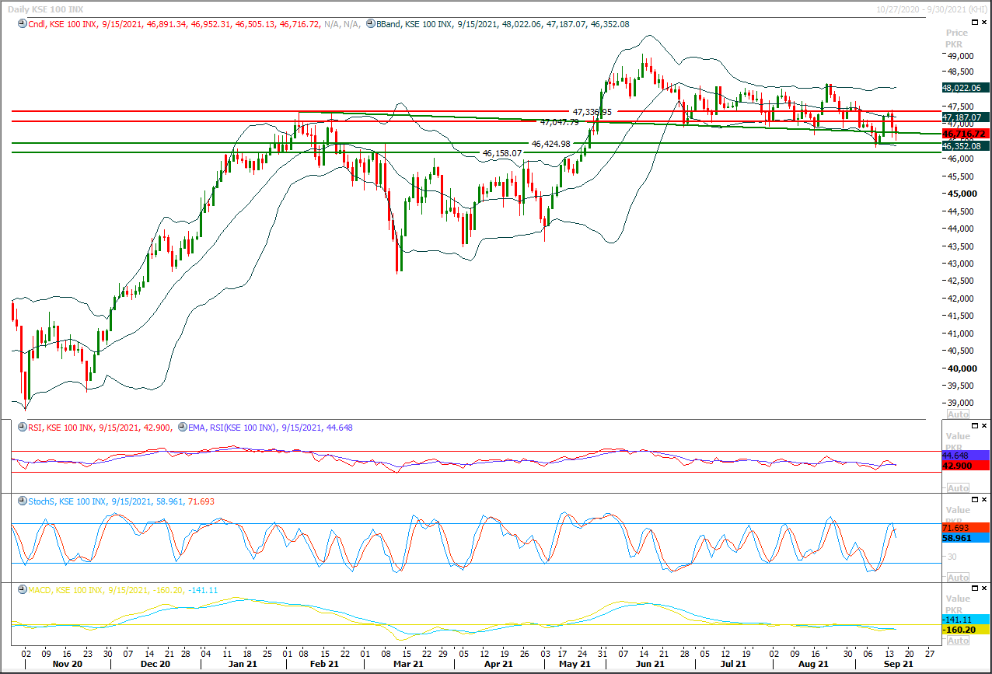992x674 pixels.
Task: Select the 46,158.07 support line label
Action: (502, 154)
